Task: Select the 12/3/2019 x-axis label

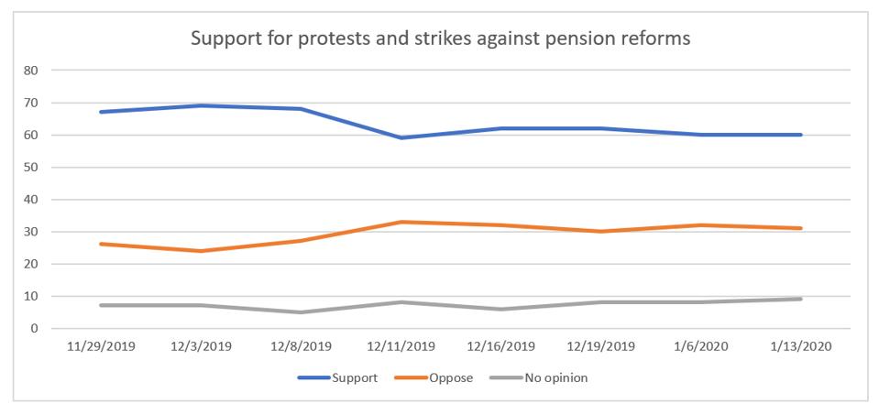Action: pyautogui.click(x=203, y=347)
